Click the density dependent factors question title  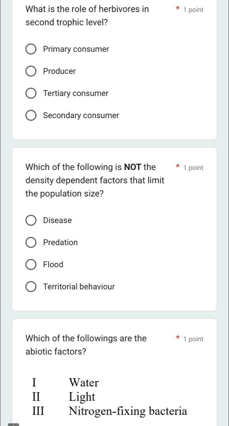[95, 180]
